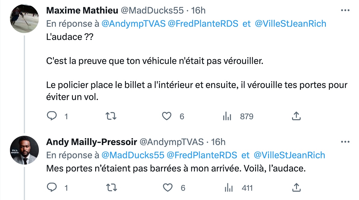The image size is (359, 200).
Task: Click the Maxime Mathieu display name
Action: [x=82, y=11]
